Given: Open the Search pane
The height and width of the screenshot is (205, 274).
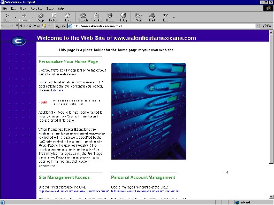Looking at the screenshot, I should click(83, 17).
